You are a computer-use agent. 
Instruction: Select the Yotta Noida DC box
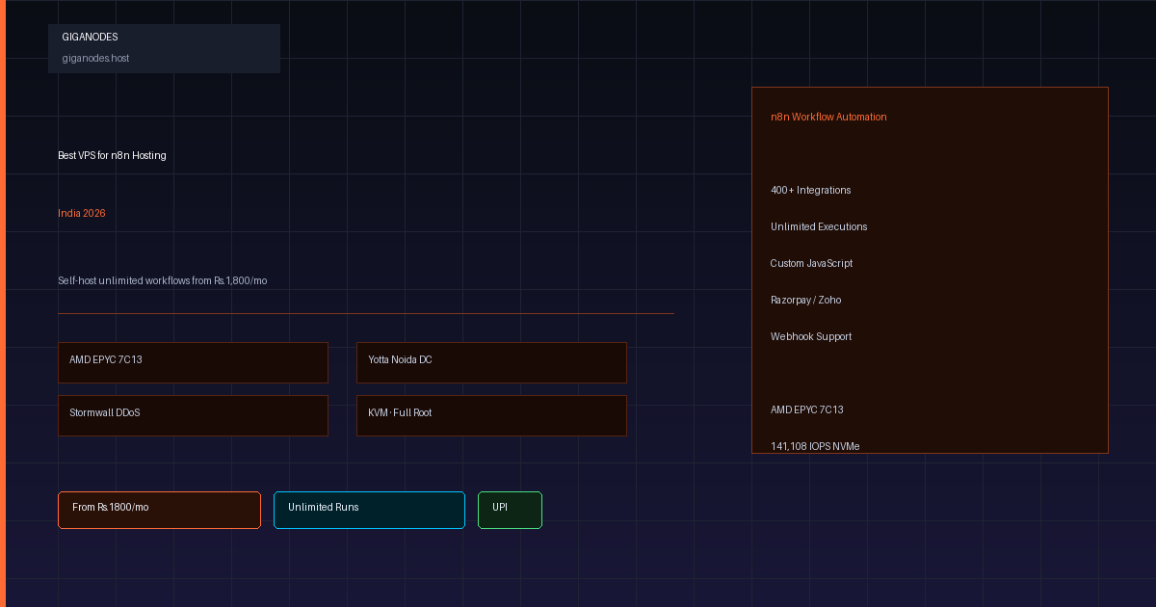[491, 362]
